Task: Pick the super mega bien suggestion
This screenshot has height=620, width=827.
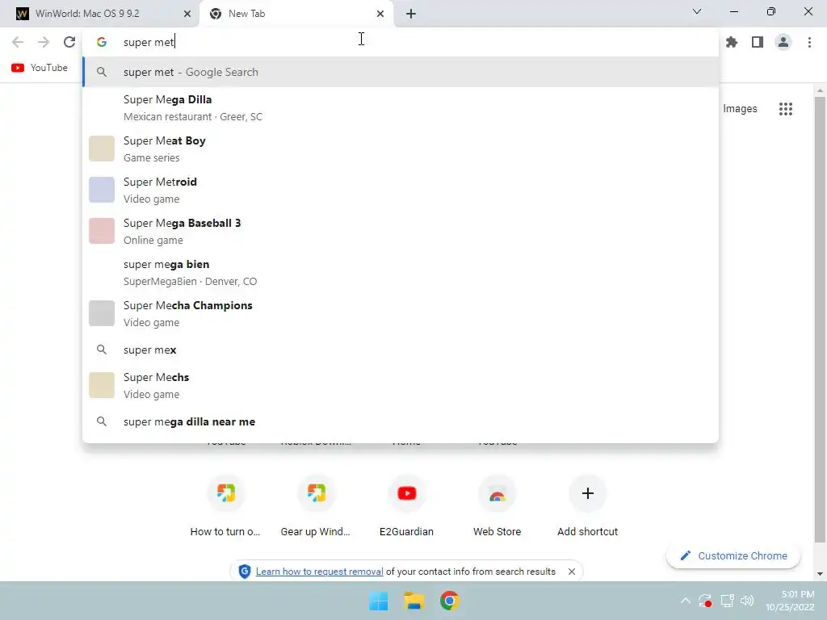Action: pyautogui.click(x=401, y=272)
